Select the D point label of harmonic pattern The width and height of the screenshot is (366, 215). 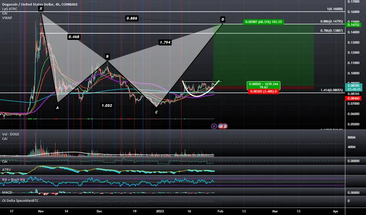(x=223, y=19)
